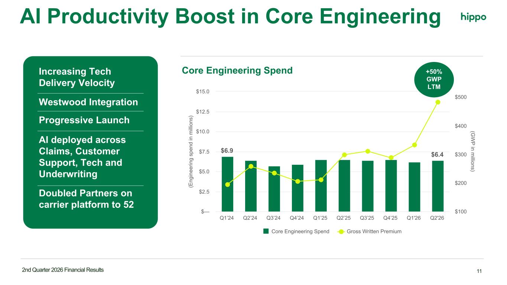The image size is (507, 285).
Task: Click the 'Progressive Launch' item
Action: [x=84, y=120]
